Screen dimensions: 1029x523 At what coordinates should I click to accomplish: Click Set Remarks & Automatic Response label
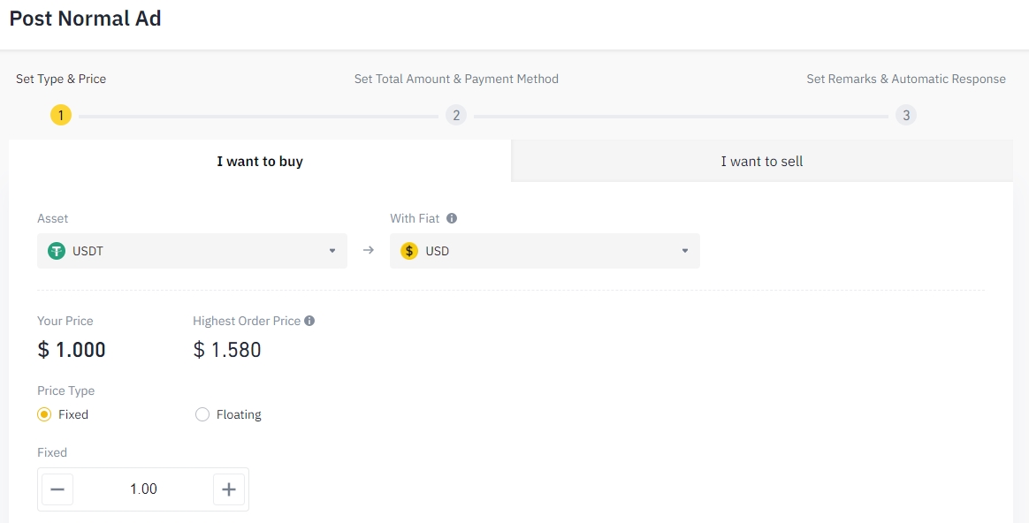pos(905,79)
